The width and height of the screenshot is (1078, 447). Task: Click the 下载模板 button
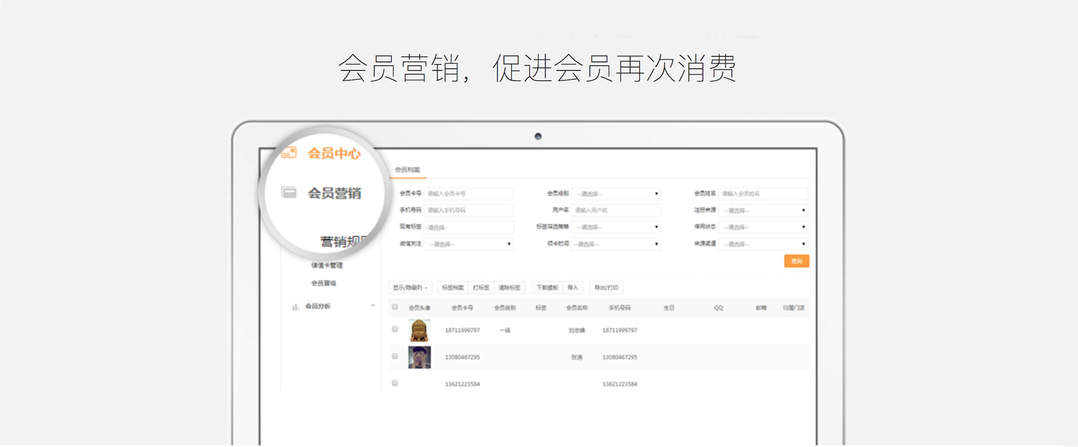547,288
